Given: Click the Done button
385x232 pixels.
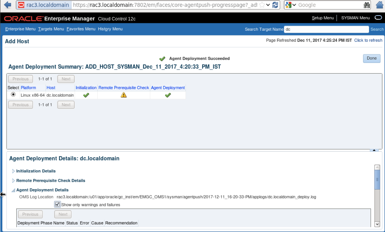Looking at the screenshot, I should pos(371,58).
